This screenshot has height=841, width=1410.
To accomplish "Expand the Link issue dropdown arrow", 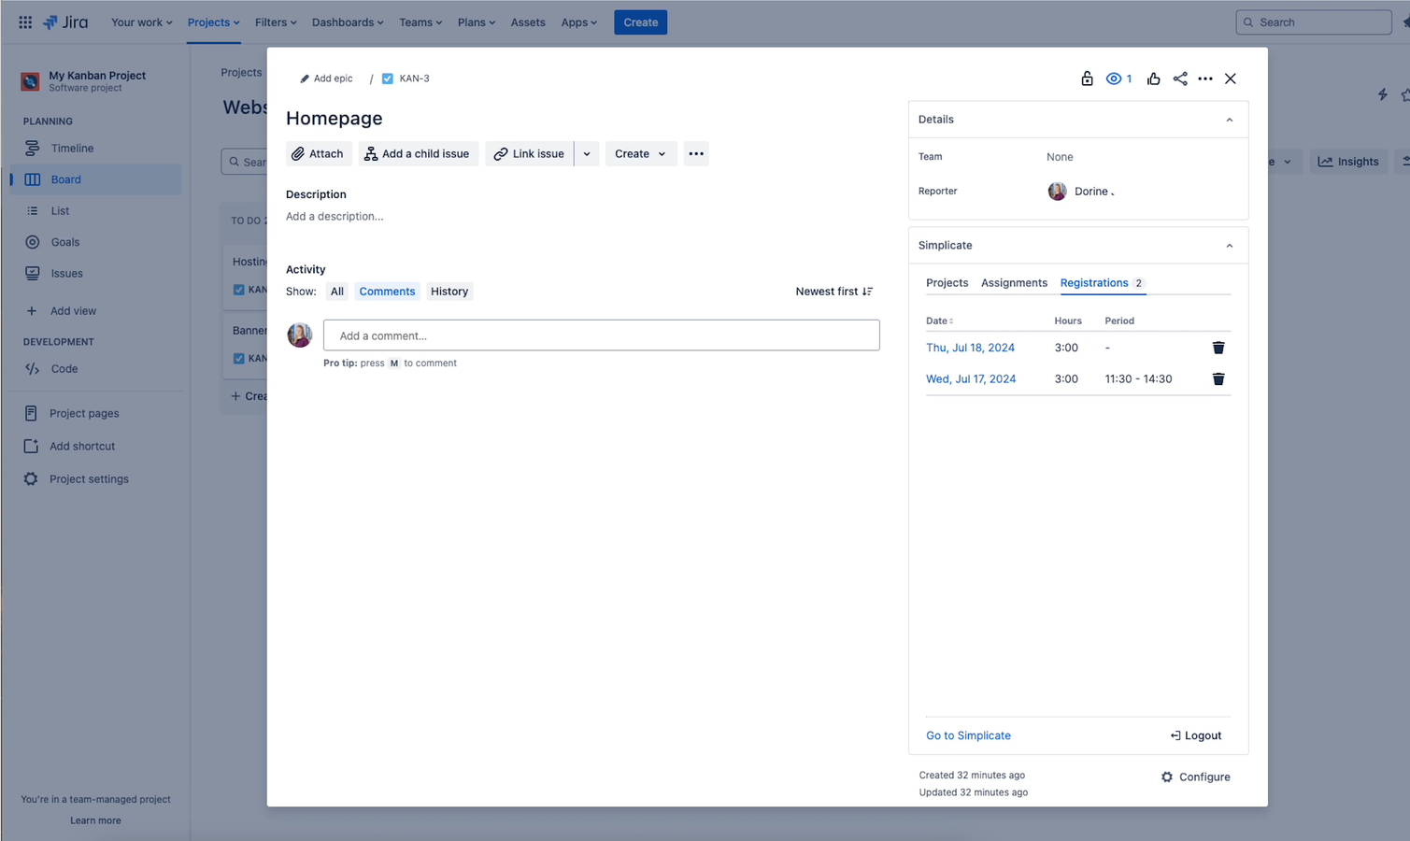I will pos(587,153).
